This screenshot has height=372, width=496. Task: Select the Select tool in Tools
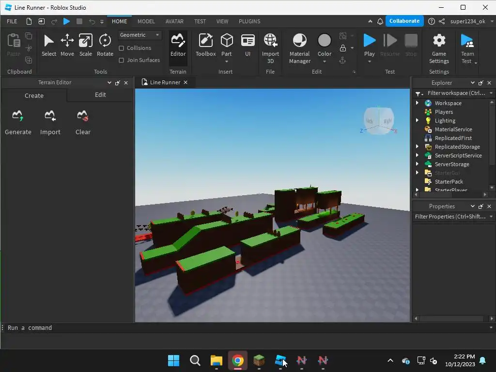49,46
